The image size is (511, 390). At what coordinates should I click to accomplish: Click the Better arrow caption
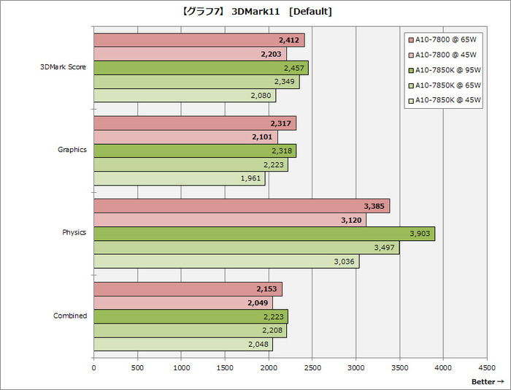[x=488, y=381]
